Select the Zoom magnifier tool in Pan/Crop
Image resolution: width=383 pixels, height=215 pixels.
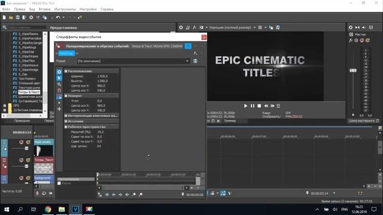[59, 84]
